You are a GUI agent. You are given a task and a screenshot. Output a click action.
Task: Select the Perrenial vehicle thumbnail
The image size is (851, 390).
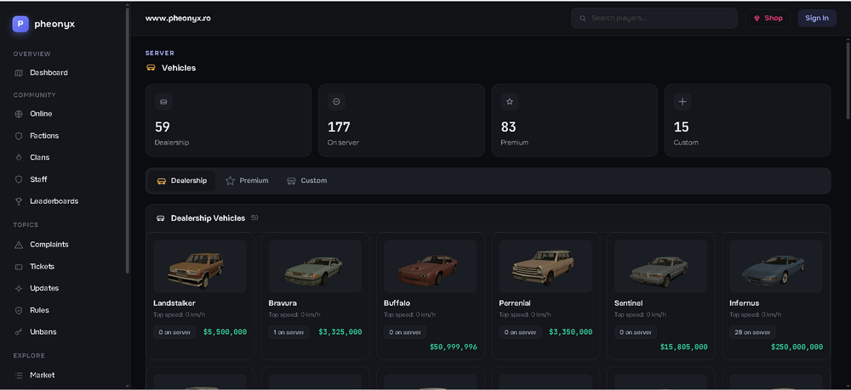tap(545, 267)
